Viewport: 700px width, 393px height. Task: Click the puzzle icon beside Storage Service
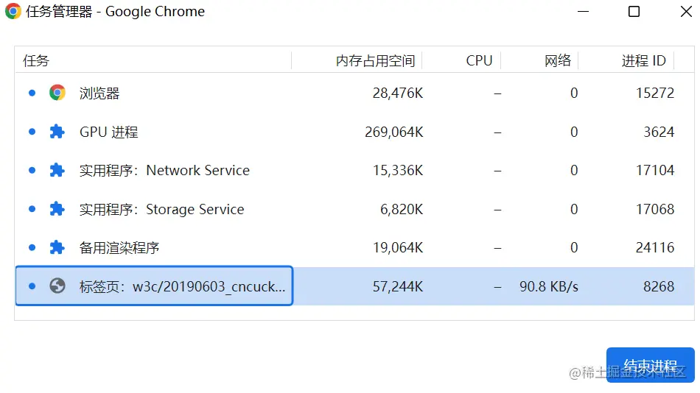tap(57, 209)
